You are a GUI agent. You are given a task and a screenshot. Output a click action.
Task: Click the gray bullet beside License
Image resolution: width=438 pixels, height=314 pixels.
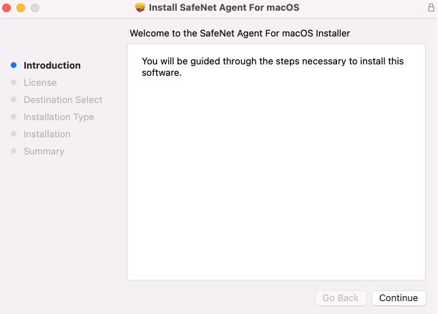coord(14,82)
